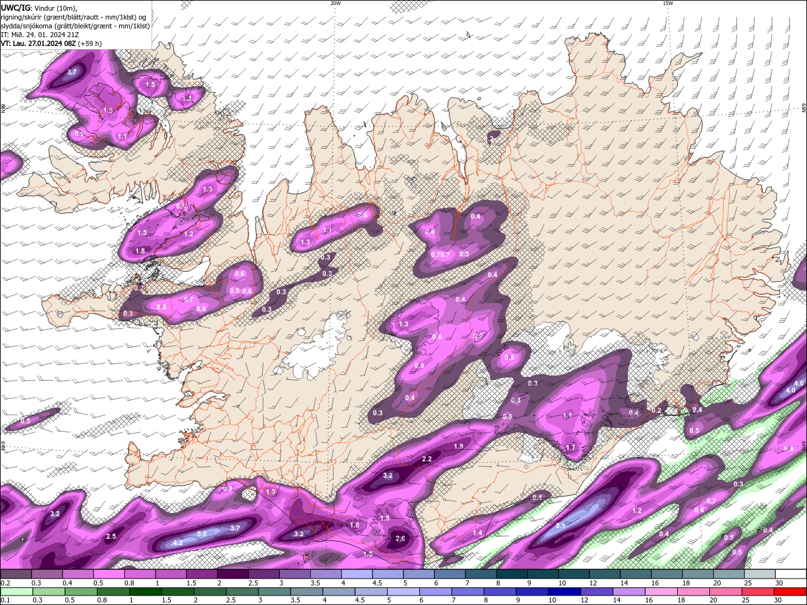Click the light pink 16 swatch in lower legend row

661,592
